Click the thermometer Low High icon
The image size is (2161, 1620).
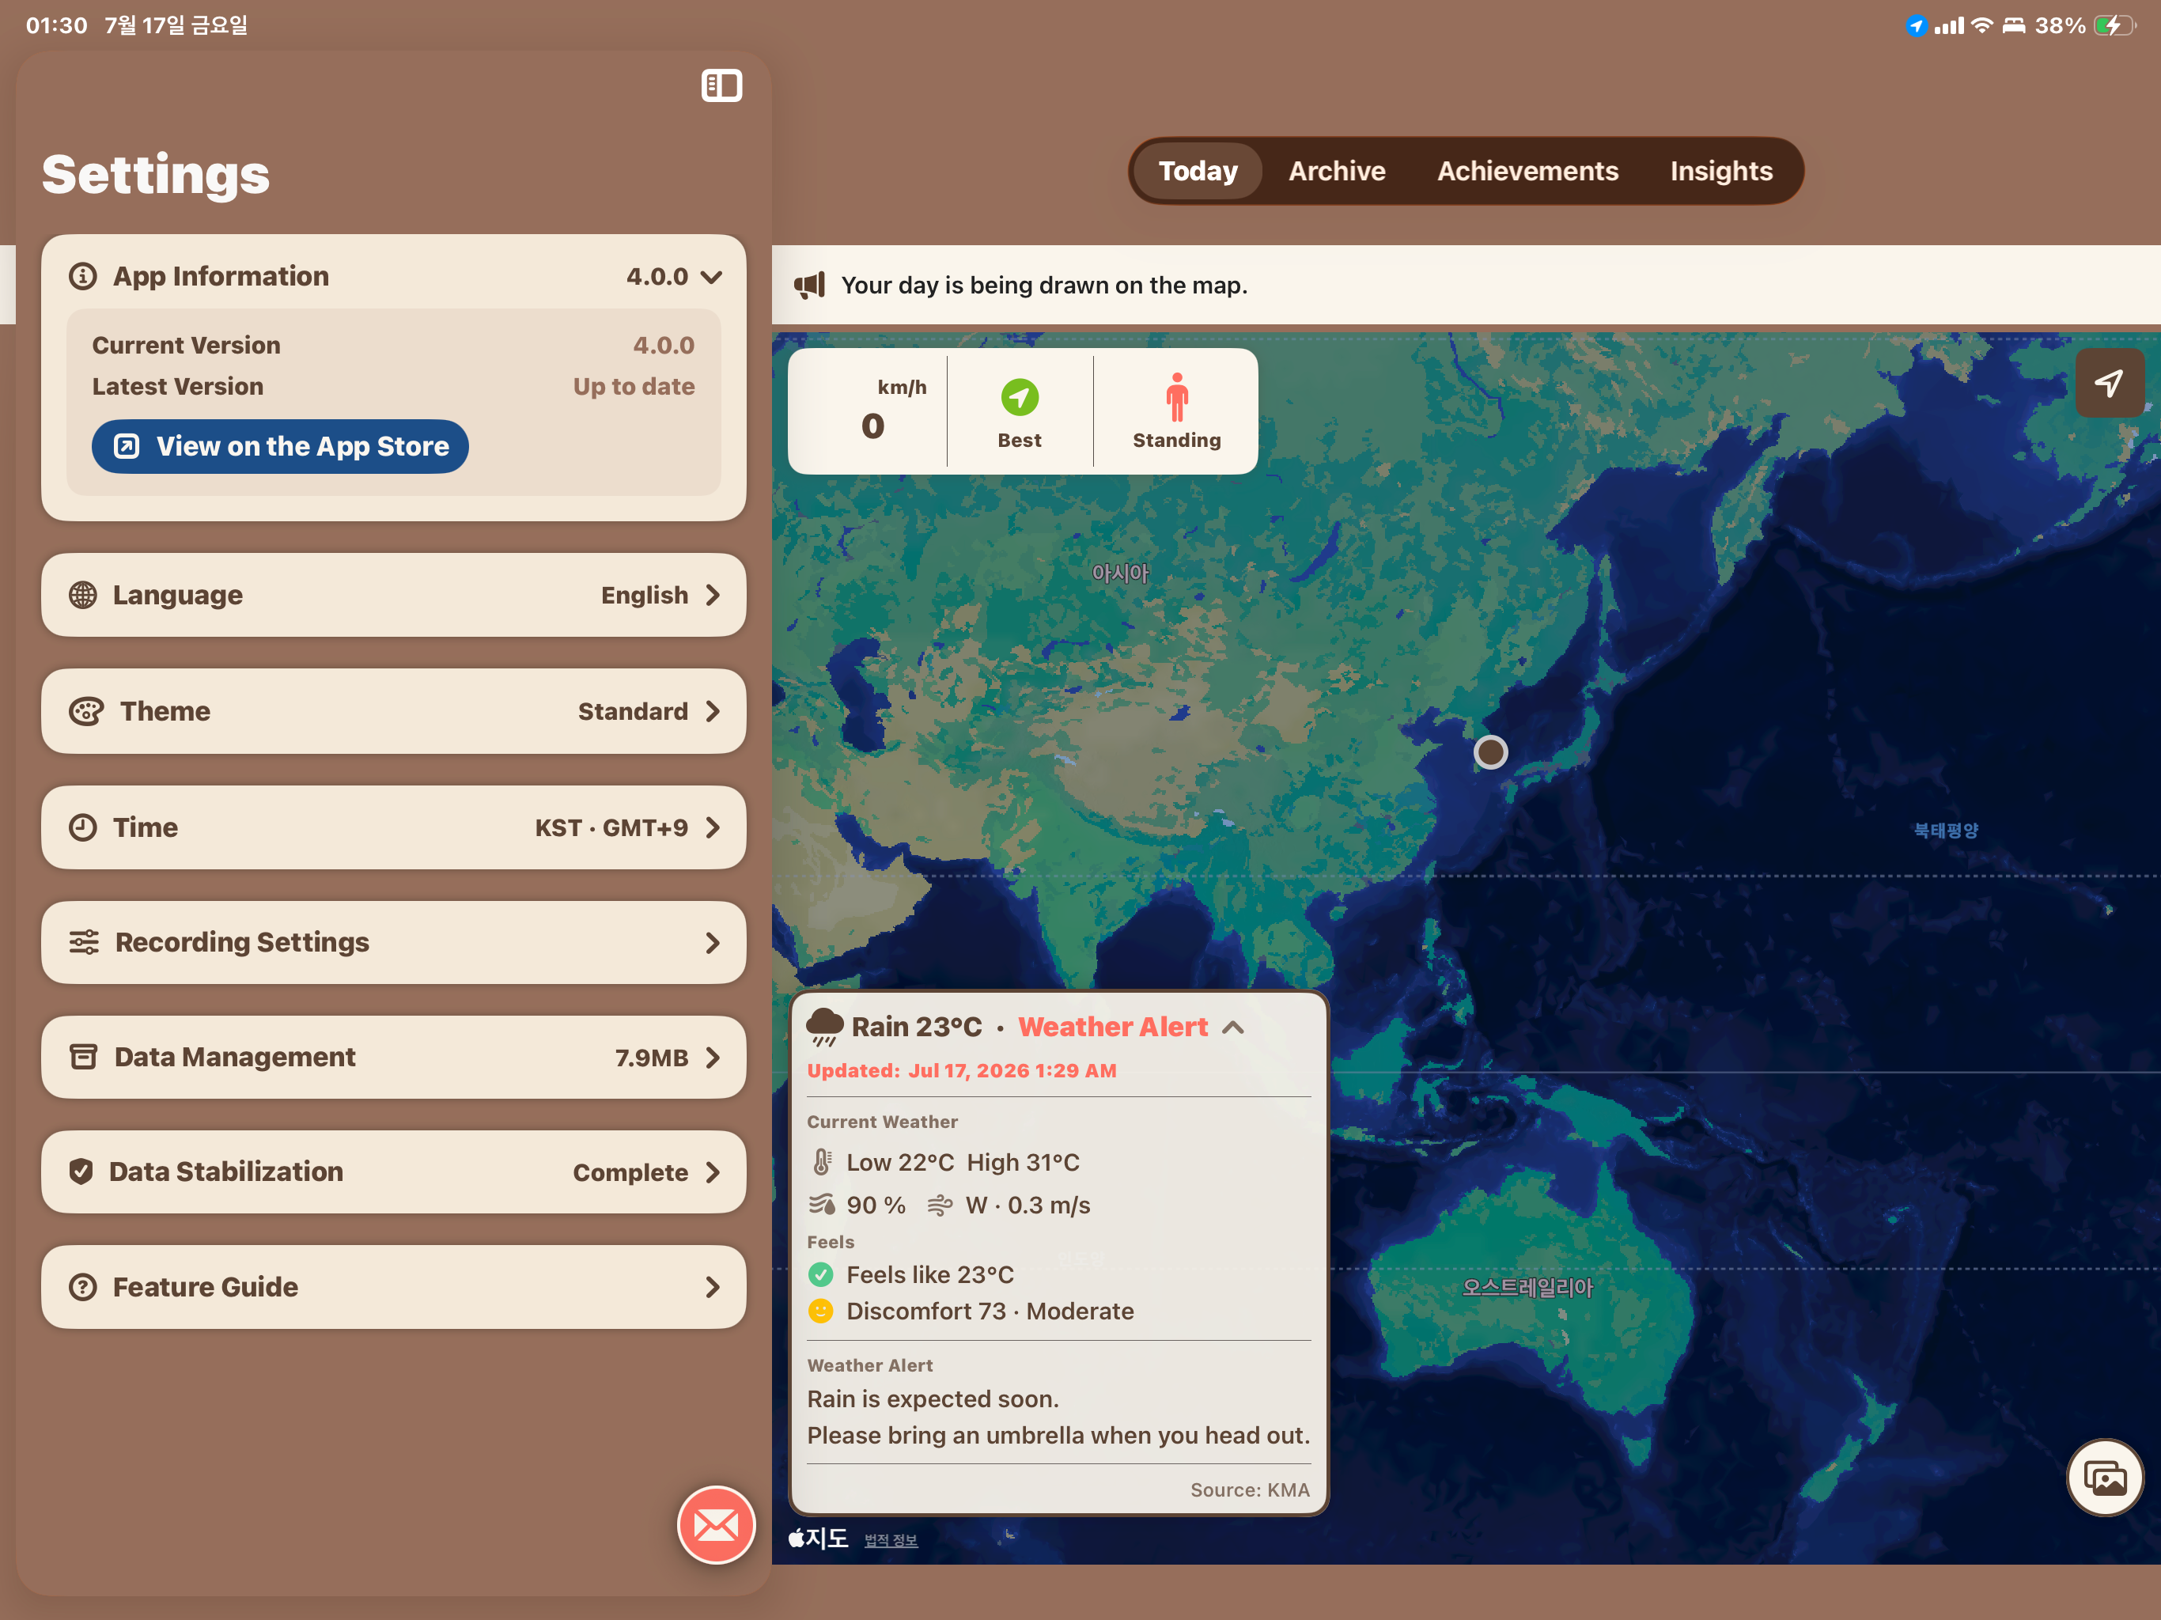[823, 1163]
